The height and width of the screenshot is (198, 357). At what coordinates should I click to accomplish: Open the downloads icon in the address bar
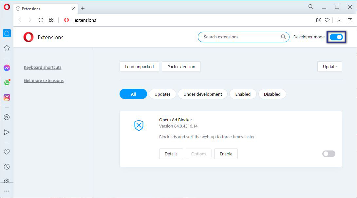pyautogui.click(x=339, y=20)
